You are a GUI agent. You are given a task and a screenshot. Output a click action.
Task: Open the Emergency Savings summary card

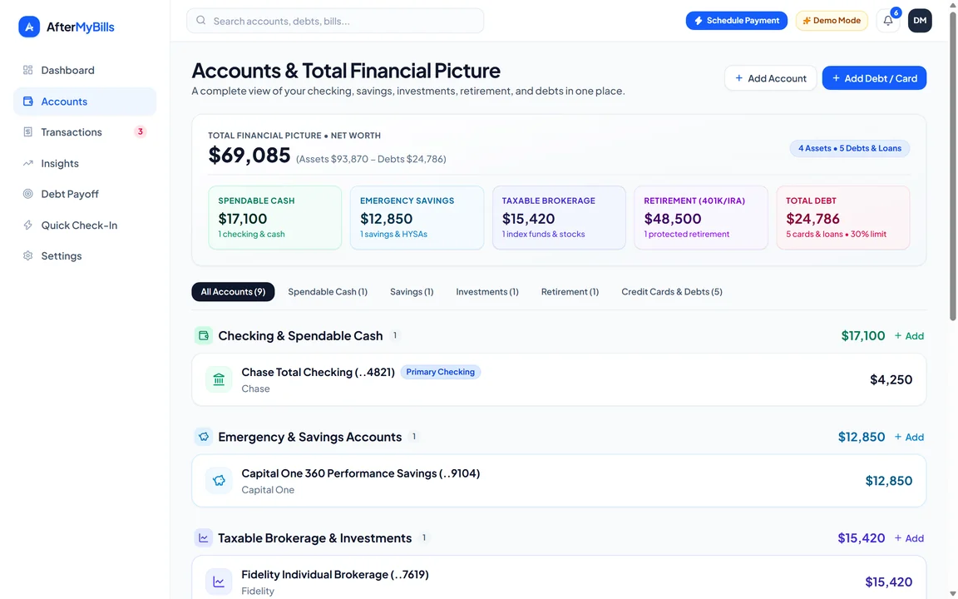[x=417, y=218]
